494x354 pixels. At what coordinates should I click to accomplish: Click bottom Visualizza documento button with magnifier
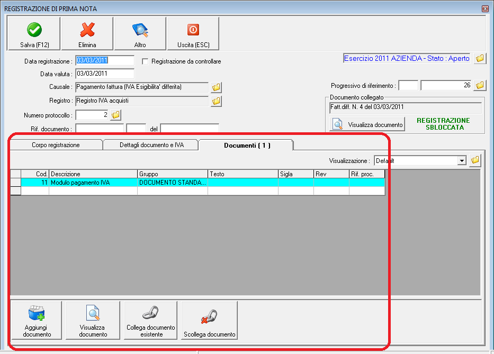pyautogui.click(x=93, y=320)
